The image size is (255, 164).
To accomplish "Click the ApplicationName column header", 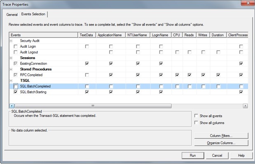I will pyautogui.click(x=110, y=35).
